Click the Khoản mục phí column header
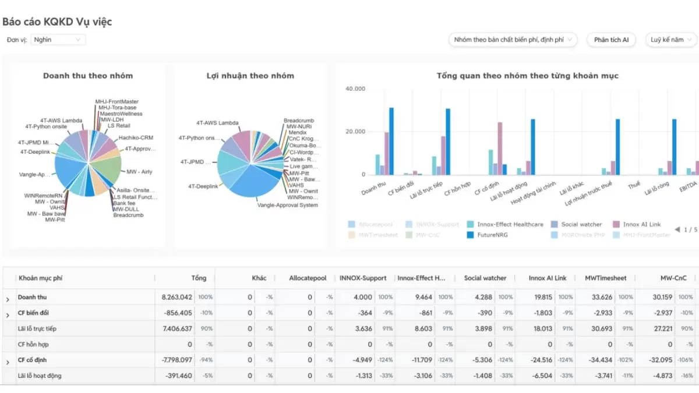Screen dimensions: 699x393 (41, 278)
